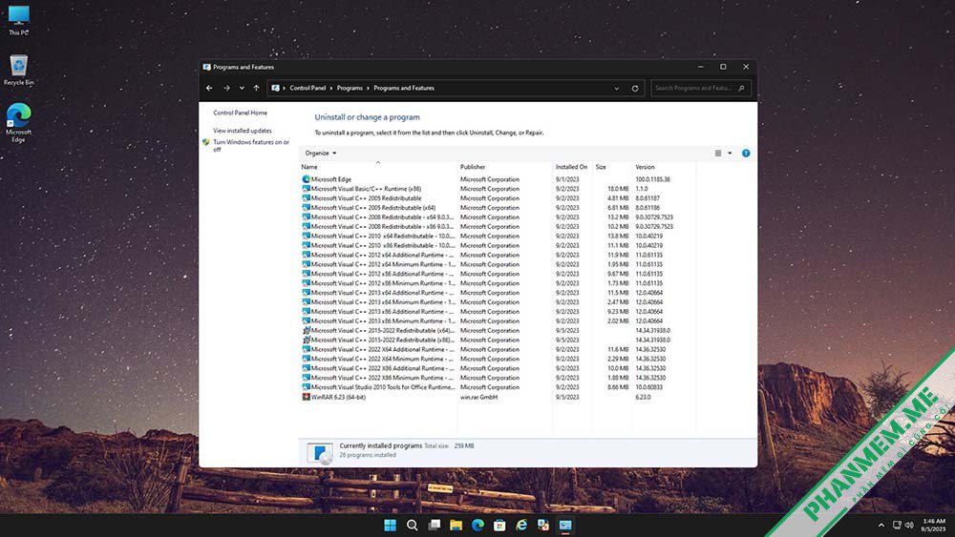Select Visual C++ 2012 x64 Additional Runtime
The image size is (955, 537).
click(499, 255)
